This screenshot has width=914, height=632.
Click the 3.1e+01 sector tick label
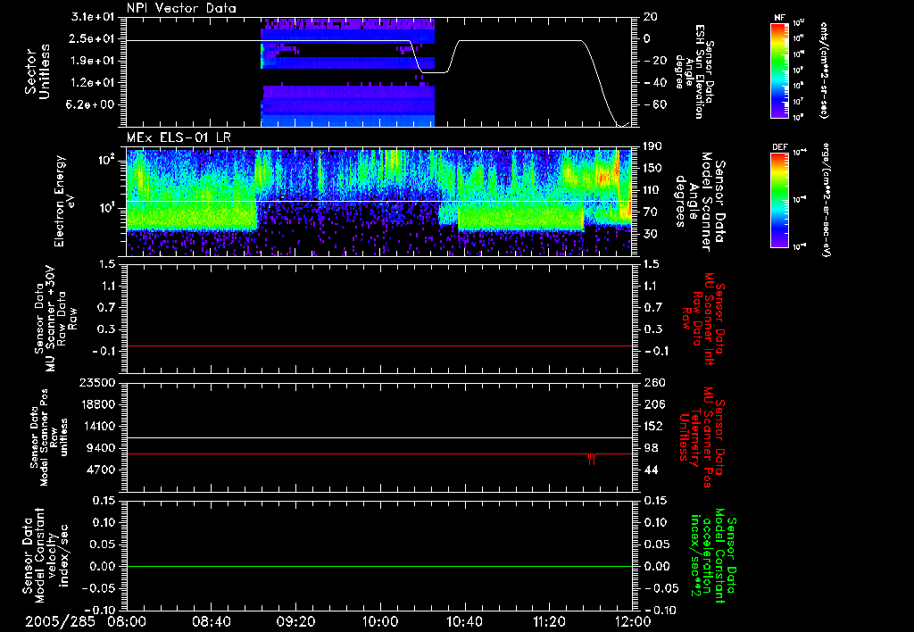click(93, 17)
